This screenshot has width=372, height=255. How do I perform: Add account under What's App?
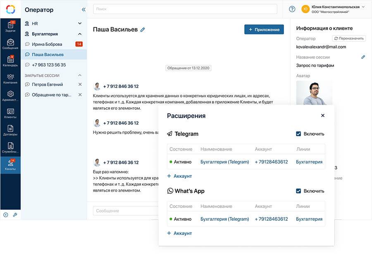click(x=179, y=233)
